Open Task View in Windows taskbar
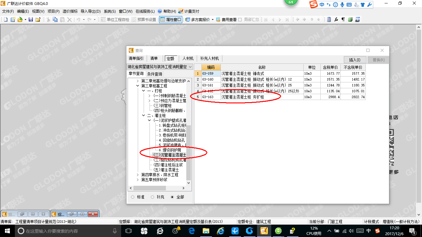The height and width of the screenshot is (237, 422). [x=128, y=231]
